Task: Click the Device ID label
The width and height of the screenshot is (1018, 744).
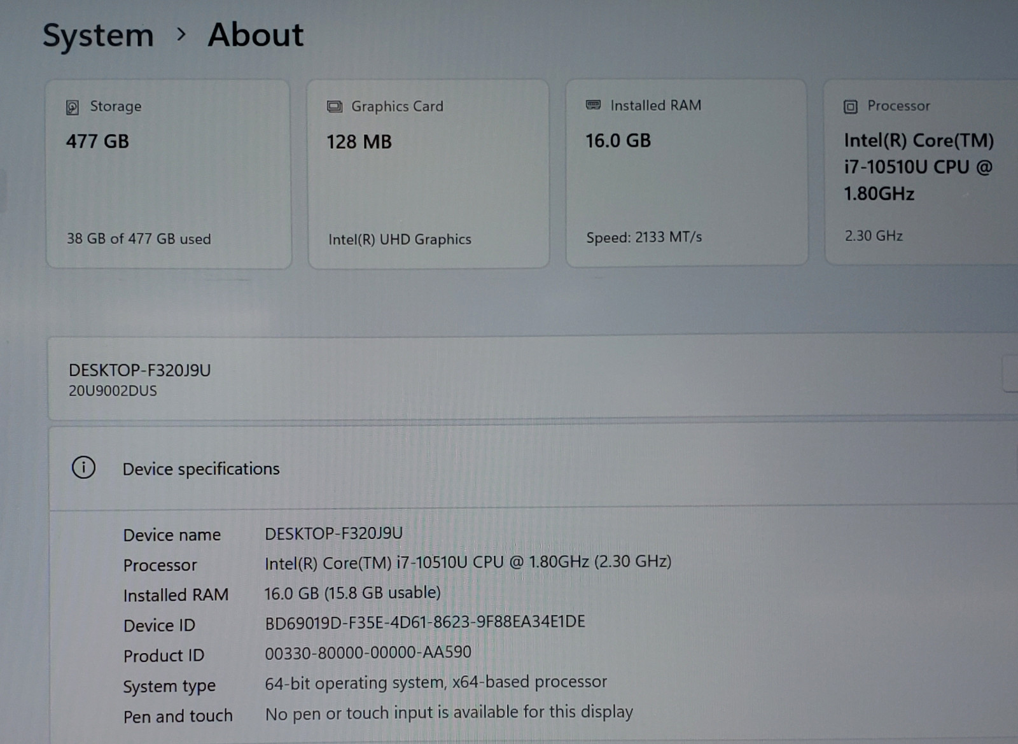Action: 159,626
